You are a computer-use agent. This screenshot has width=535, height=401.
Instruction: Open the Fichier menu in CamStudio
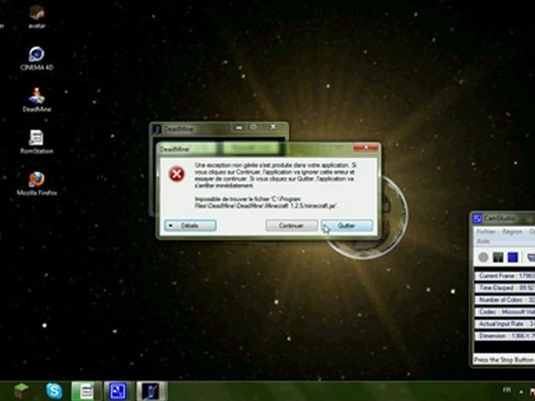tap(485, 232)
